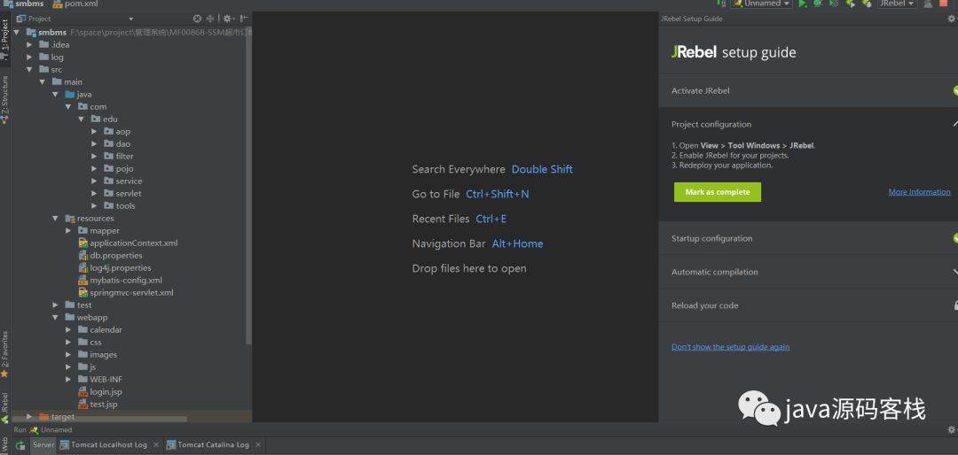
Task: Expand the dao package arrow
Action: coord(94,144)
